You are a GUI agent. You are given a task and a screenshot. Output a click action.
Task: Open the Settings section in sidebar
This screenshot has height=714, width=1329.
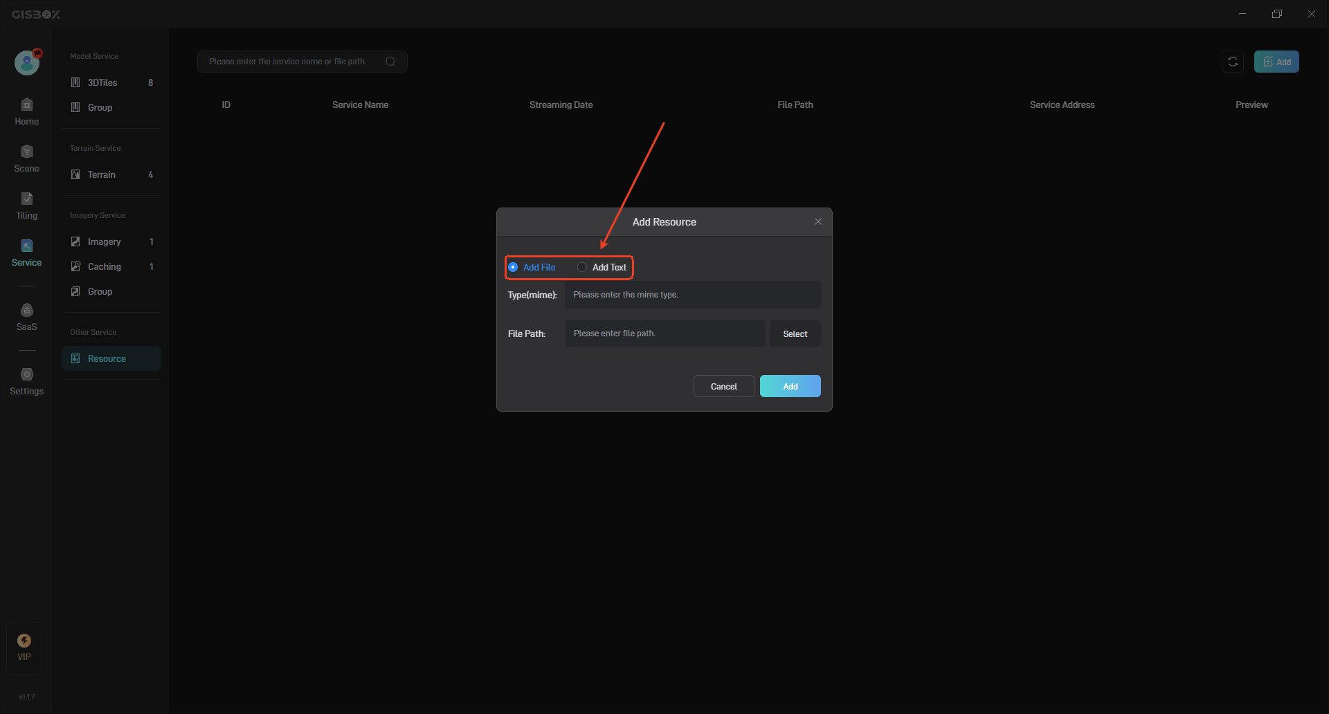[x=26, y=382]
